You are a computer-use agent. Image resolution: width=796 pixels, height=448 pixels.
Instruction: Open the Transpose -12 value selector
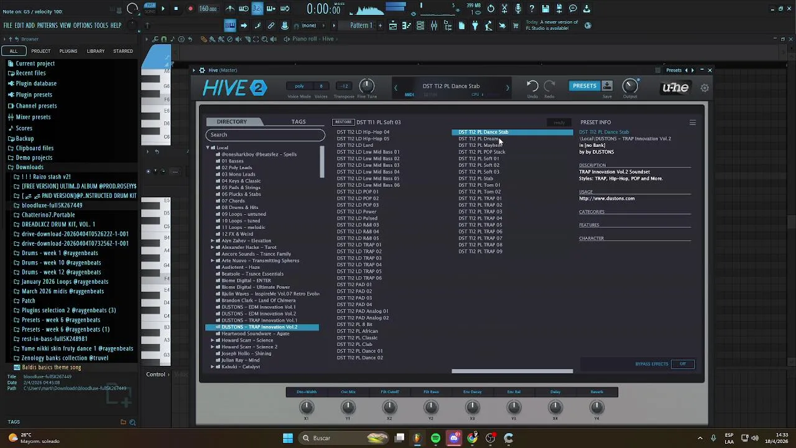coord(344,86)
